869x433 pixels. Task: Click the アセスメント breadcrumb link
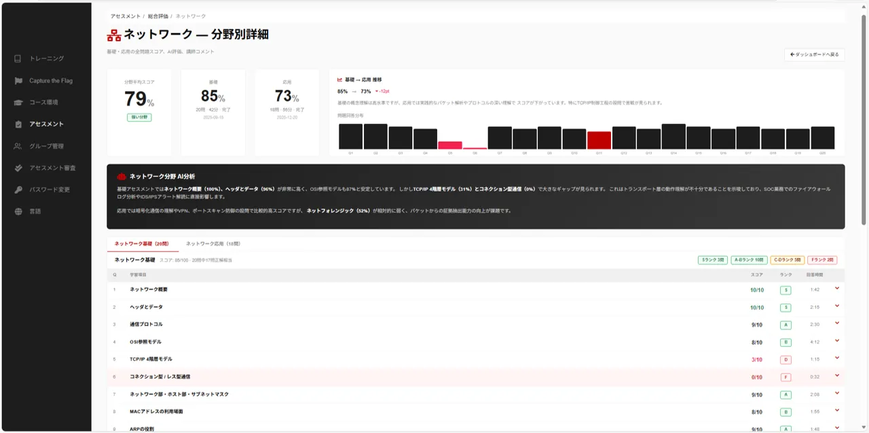[x=126, y=16]
